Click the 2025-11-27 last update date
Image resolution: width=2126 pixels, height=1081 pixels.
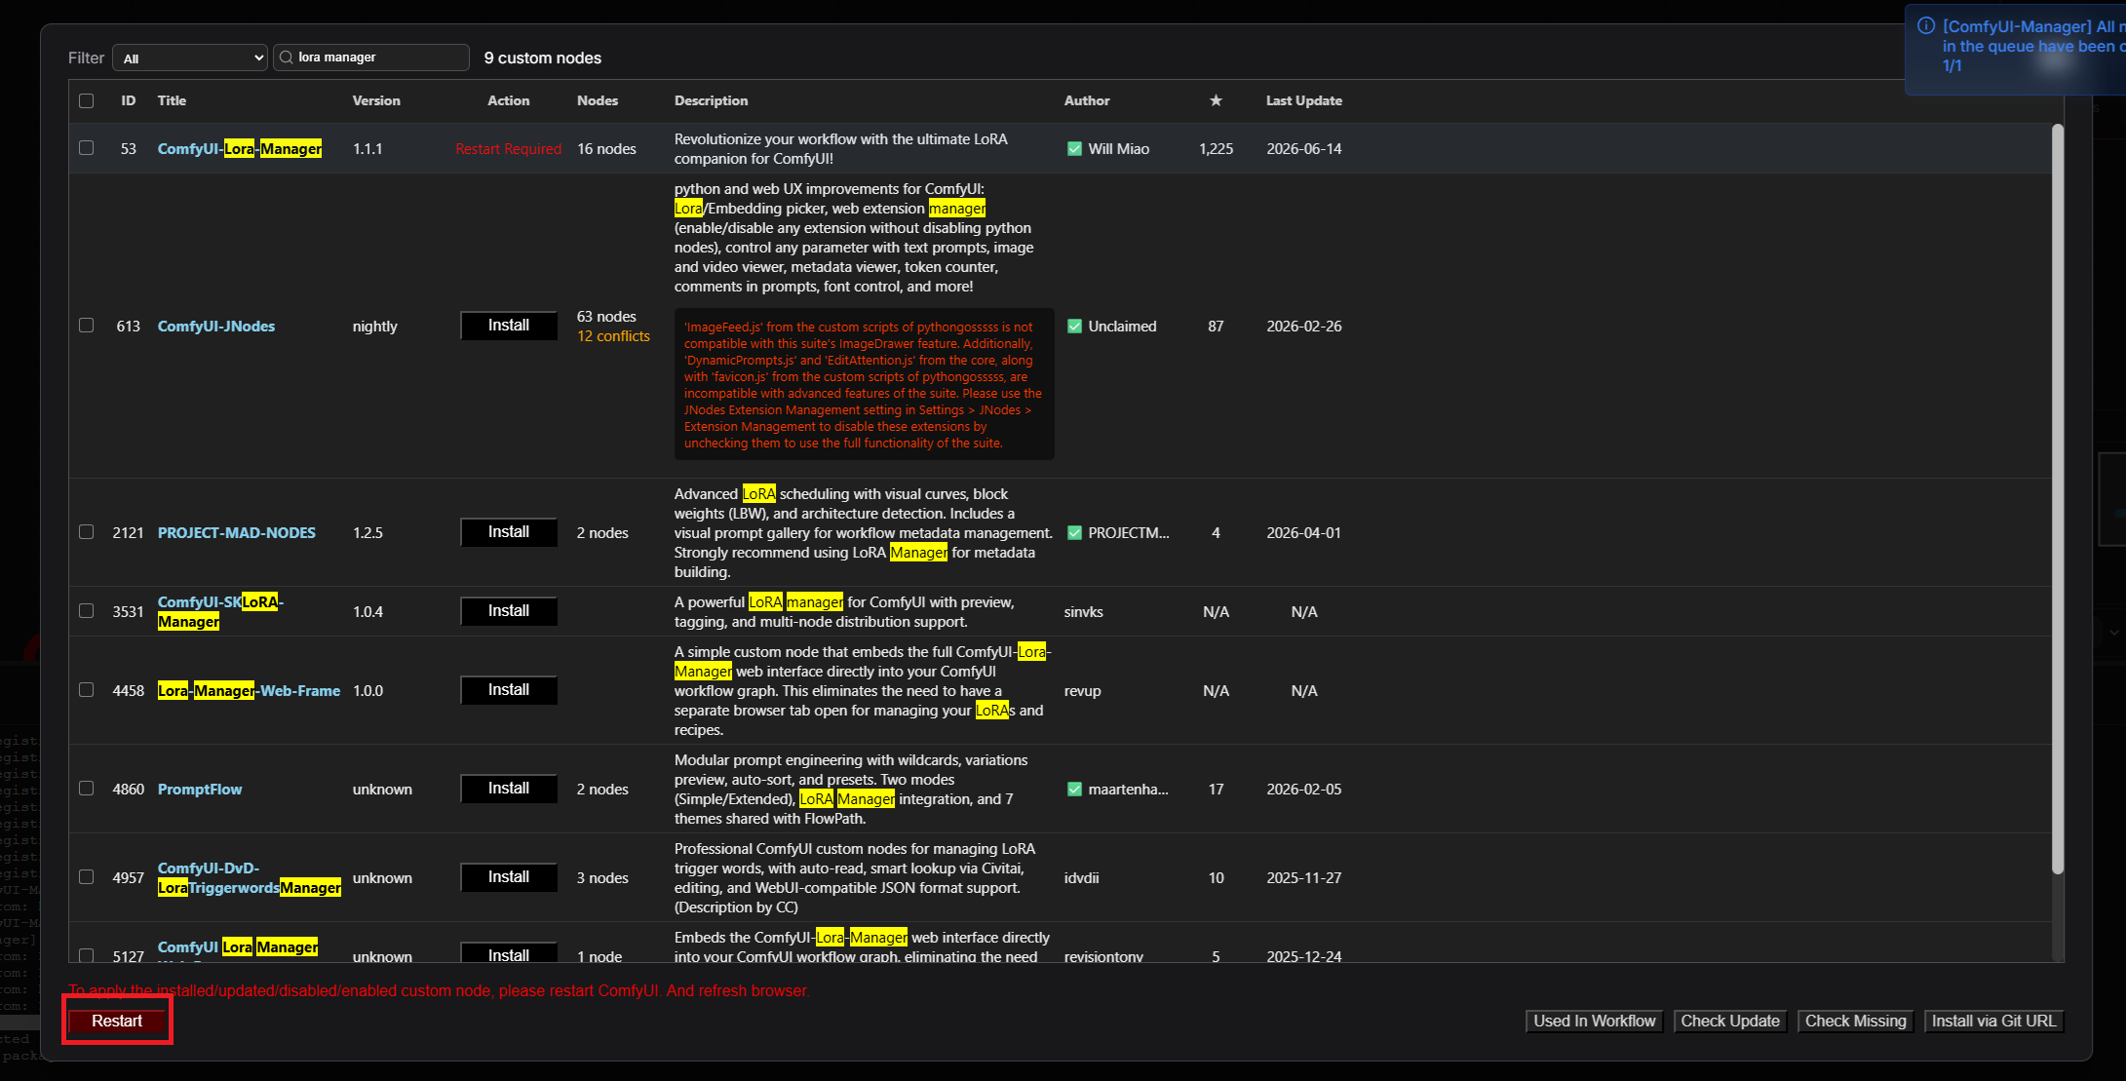[1304, 878]
